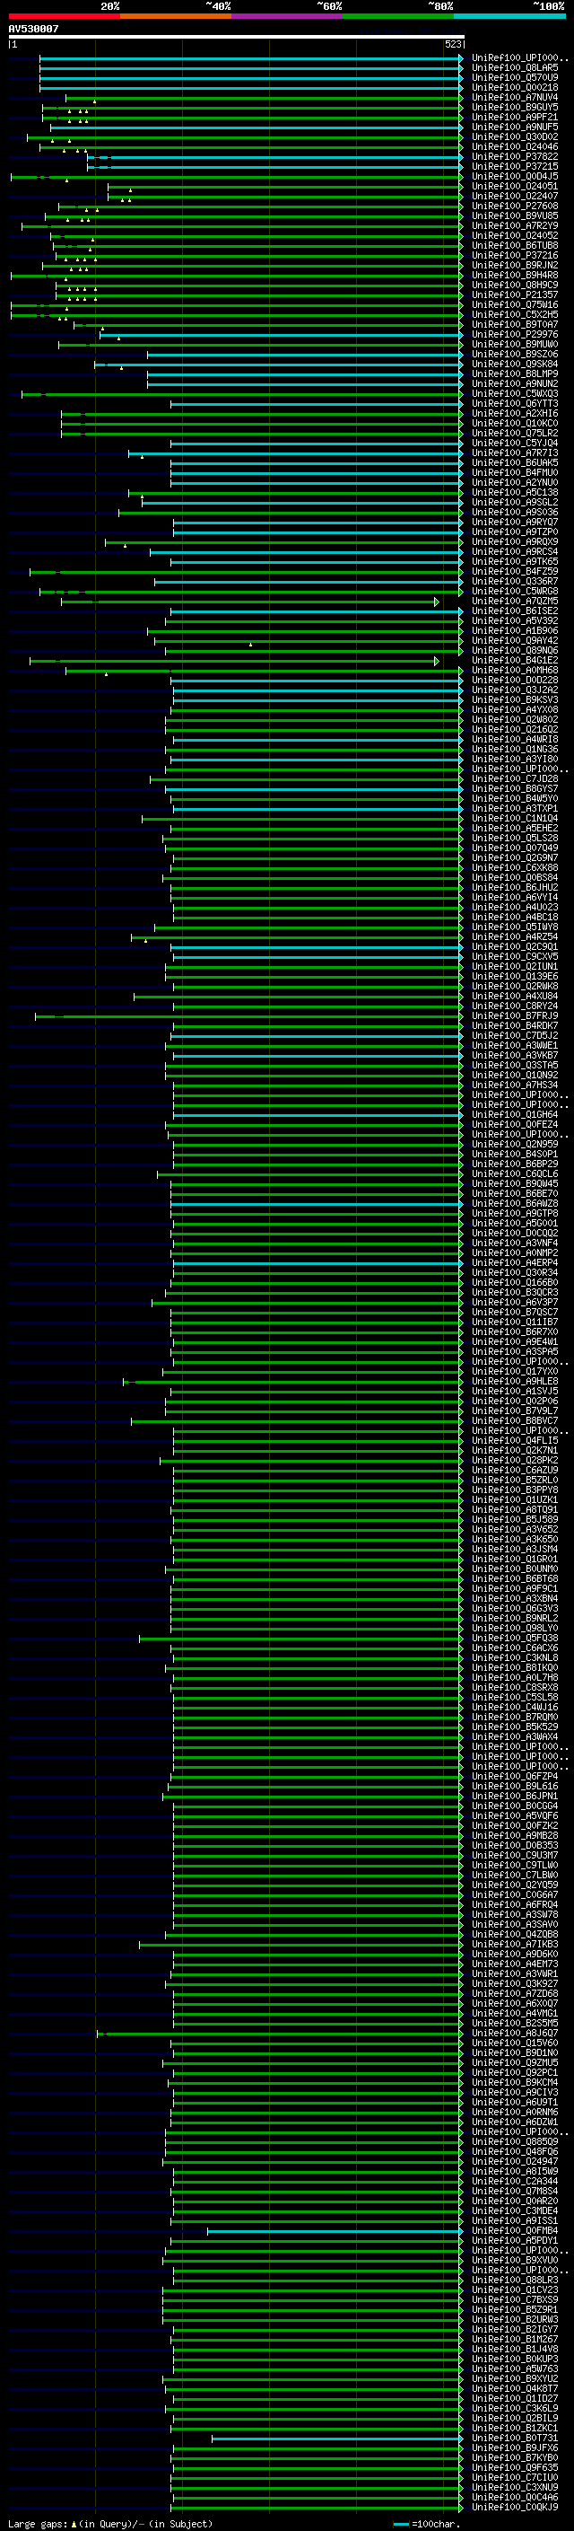Select the UniRef100_A9TK65 label

coord(514,561)
